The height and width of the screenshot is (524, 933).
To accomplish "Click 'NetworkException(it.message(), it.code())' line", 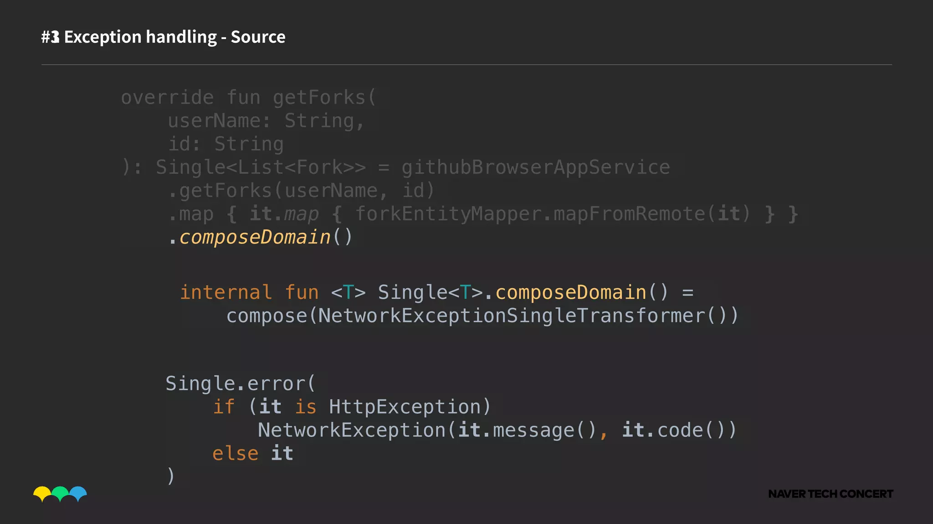I will point(497,430).
